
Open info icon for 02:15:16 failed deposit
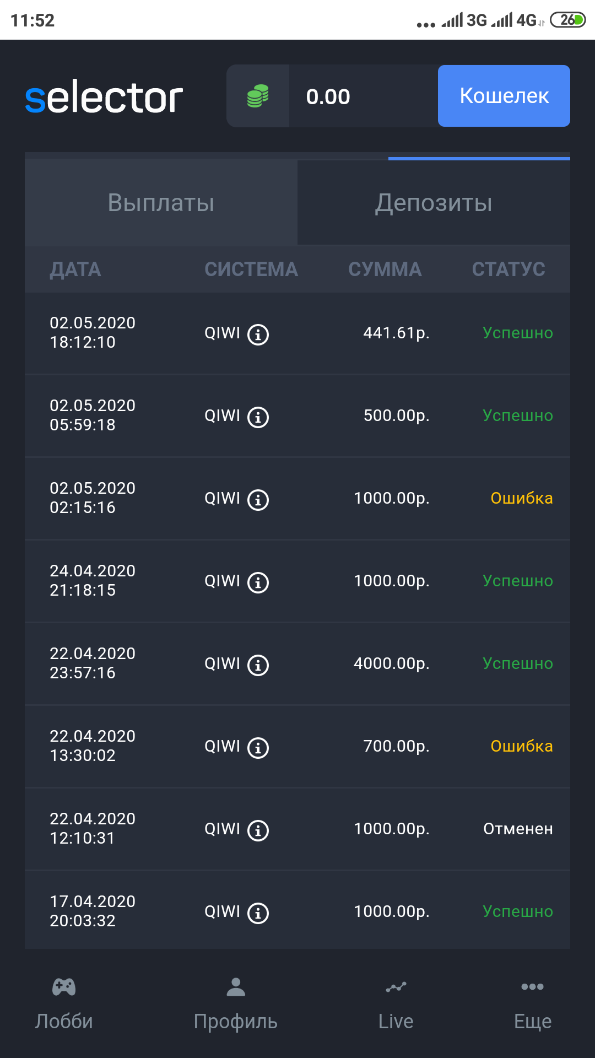(258, 500)
